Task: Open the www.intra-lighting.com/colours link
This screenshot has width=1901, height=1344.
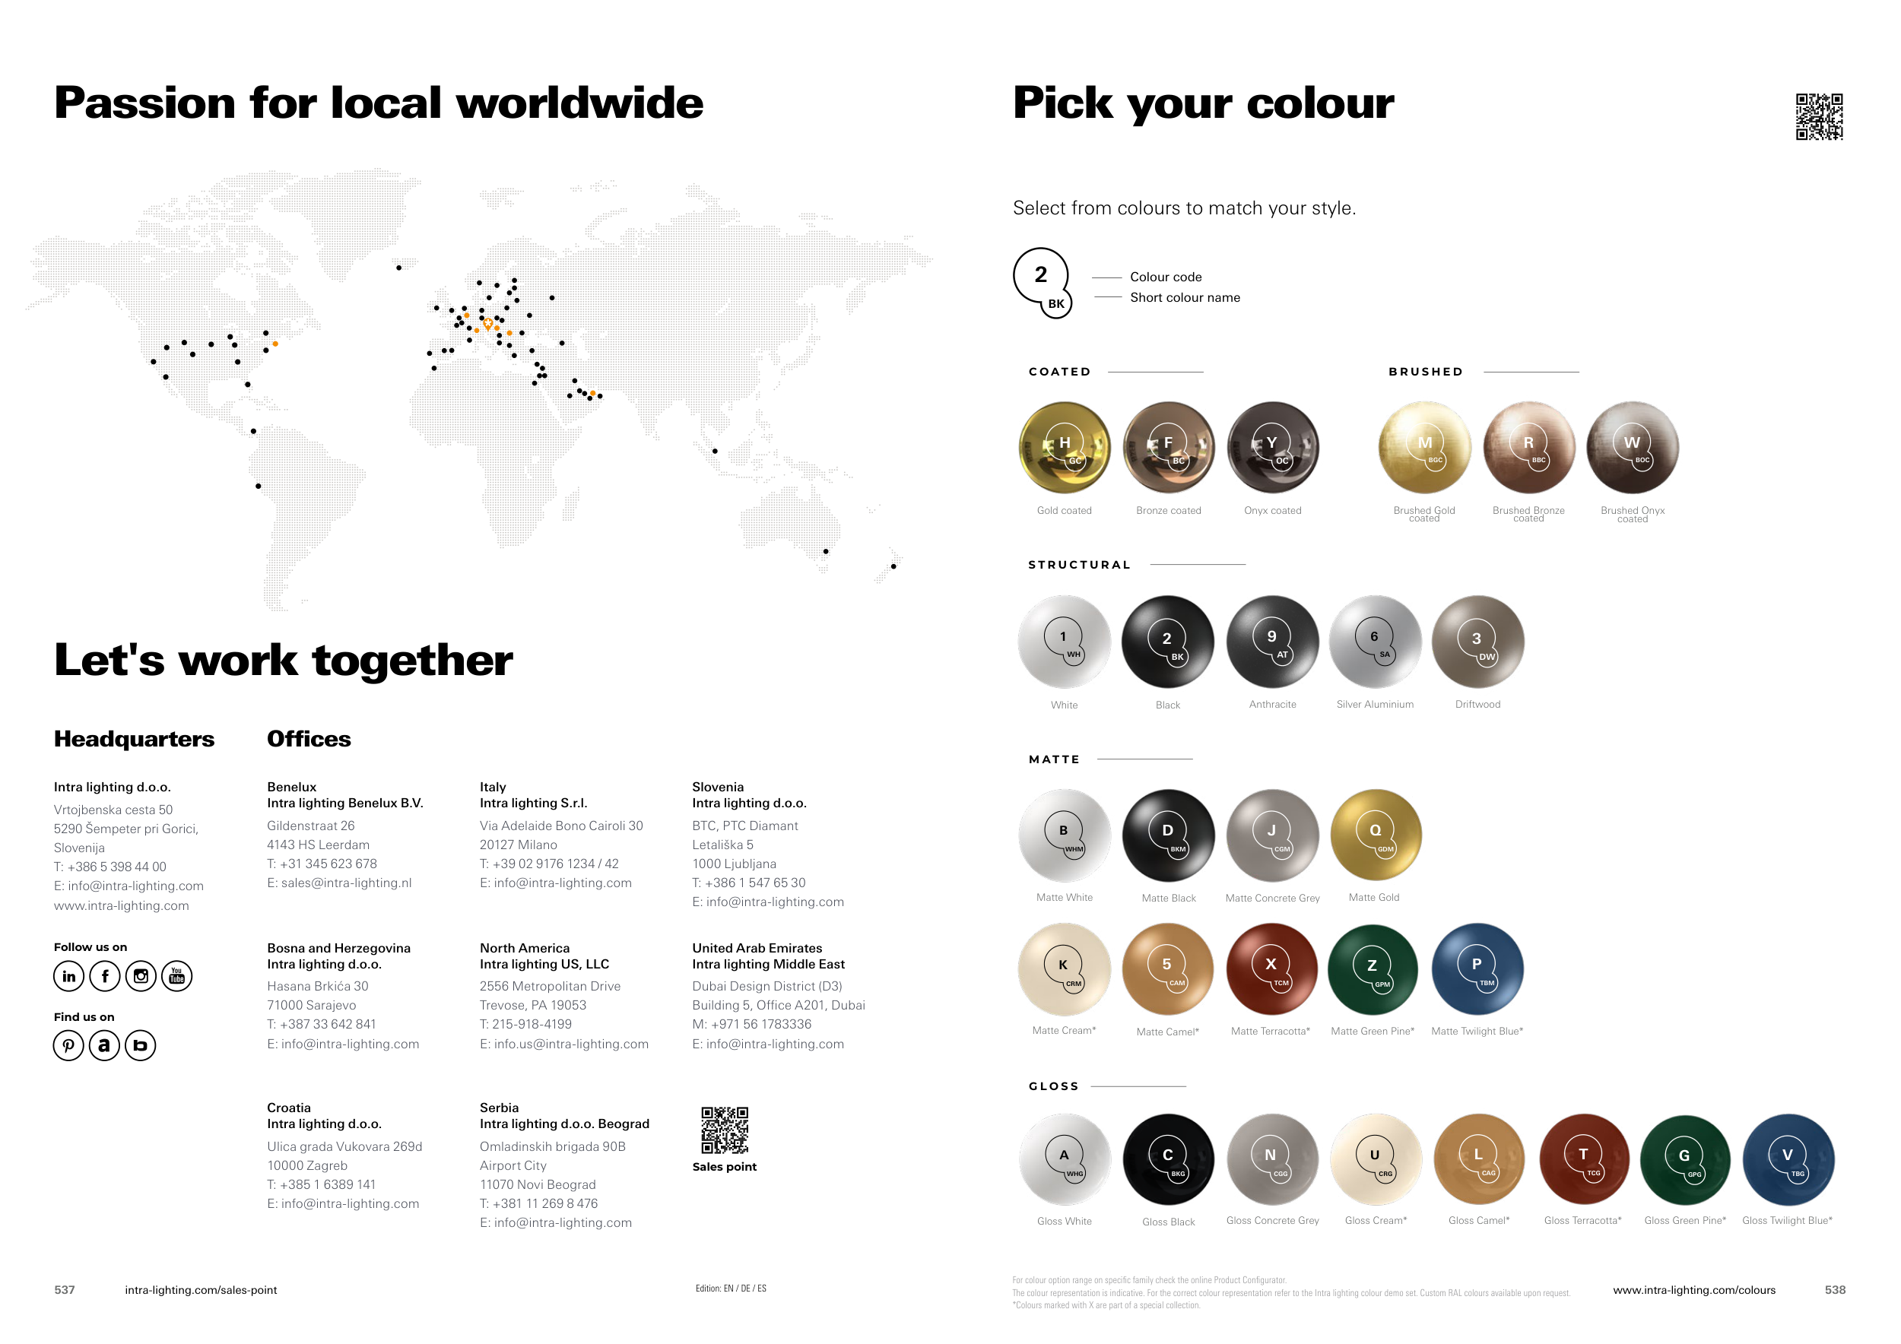Action: click(1694, 1290)
